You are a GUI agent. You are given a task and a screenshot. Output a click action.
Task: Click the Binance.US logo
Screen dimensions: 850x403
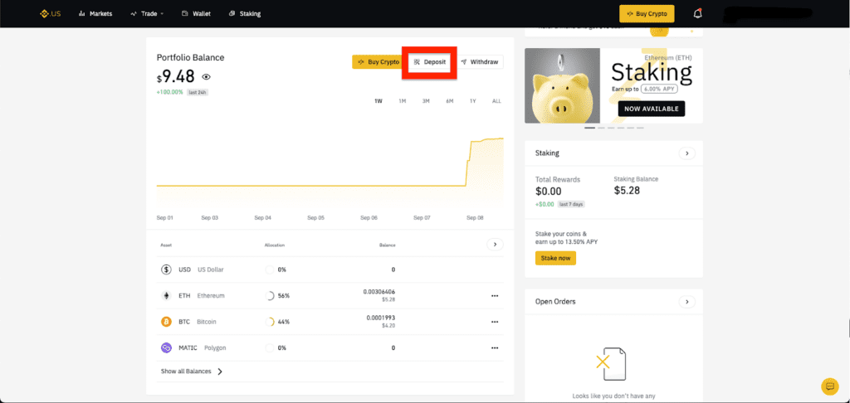50,13
